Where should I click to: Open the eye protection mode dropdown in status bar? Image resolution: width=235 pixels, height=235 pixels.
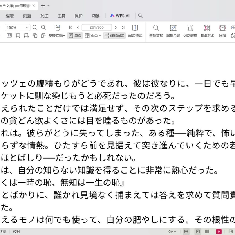coord(172,231)
